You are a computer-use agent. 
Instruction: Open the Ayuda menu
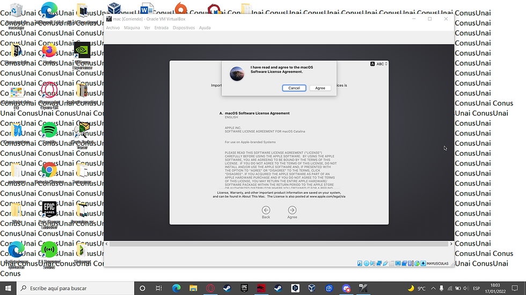click(204, 28)
